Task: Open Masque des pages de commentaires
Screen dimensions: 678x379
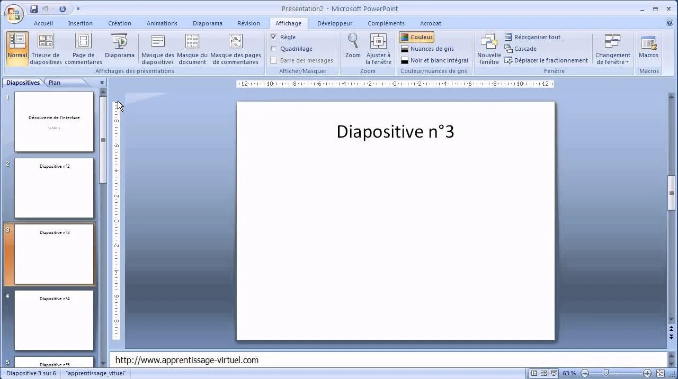Action: 236,48
